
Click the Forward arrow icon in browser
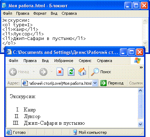(x=43, y=72)
